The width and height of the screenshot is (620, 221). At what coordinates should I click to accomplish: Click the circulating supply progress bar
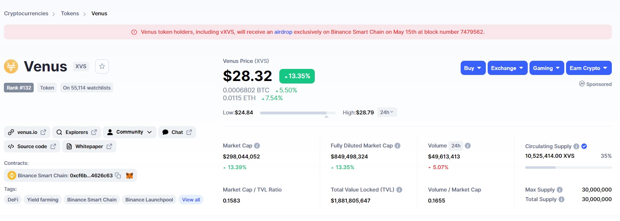click(x=568, y=167)
